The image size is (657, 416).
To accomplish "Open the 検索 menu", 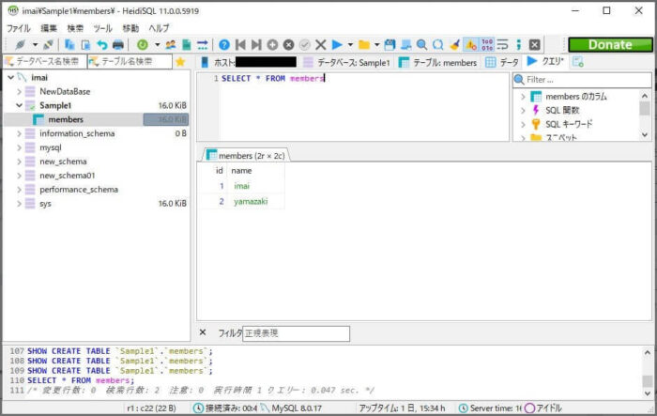I will tap(75, 28).
